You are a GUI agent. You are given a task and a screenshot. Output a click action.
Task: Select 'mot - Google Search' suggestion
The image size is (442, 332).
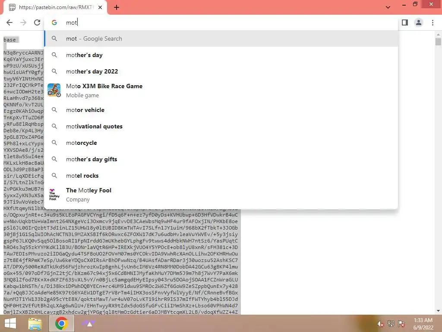click(x=221, y=38)
